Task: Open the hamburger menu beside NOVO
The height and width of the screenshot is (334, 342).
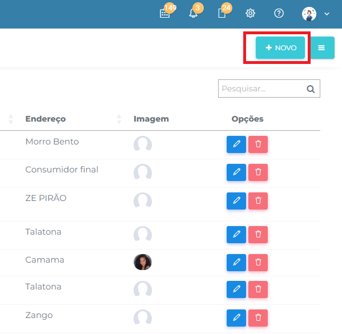Action: pos(322,47)
